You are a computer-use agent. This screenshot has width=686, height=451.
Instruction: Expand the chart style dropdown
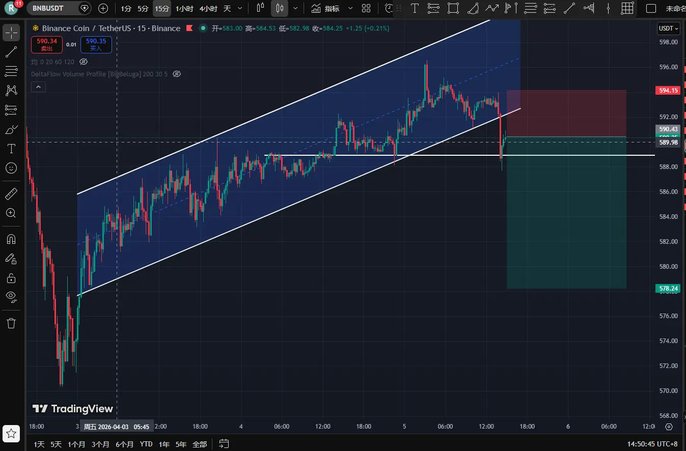(295, 8)
